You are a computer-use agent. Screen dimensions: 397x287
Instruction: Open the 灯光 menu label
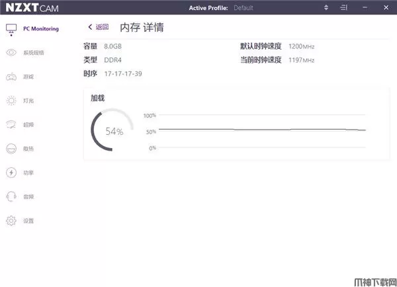pos(28,101)
